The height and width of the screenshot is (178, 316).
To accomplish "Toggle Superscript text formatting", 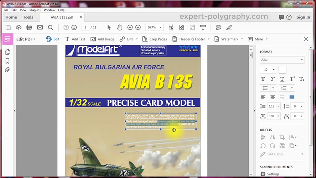I will (x=292, y=79).
